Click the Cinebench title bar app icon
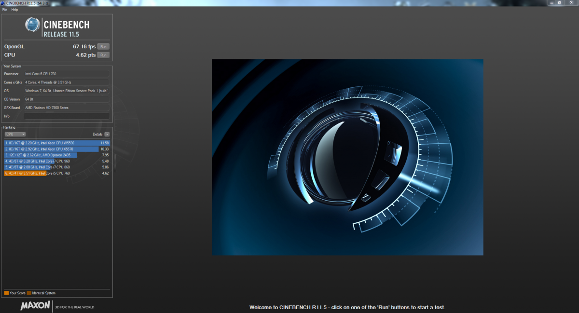 [x=3, y=3]
